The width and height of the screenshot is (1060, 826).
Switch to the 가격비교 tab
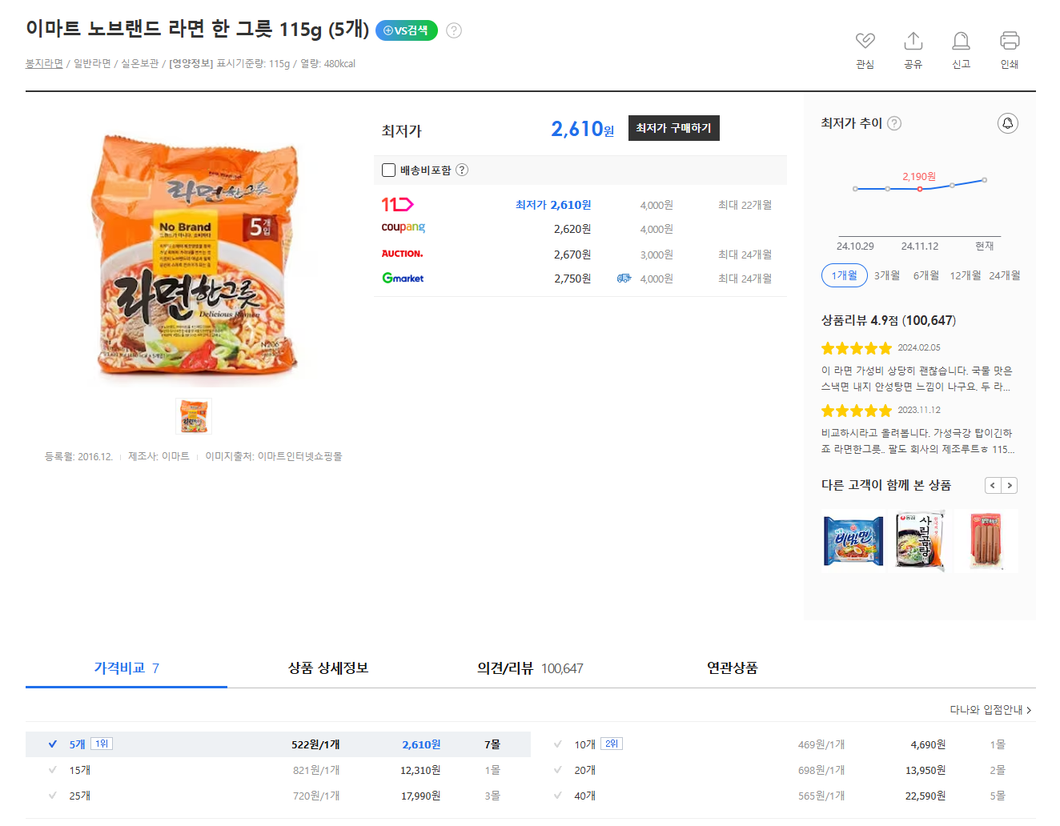(126, 668)
